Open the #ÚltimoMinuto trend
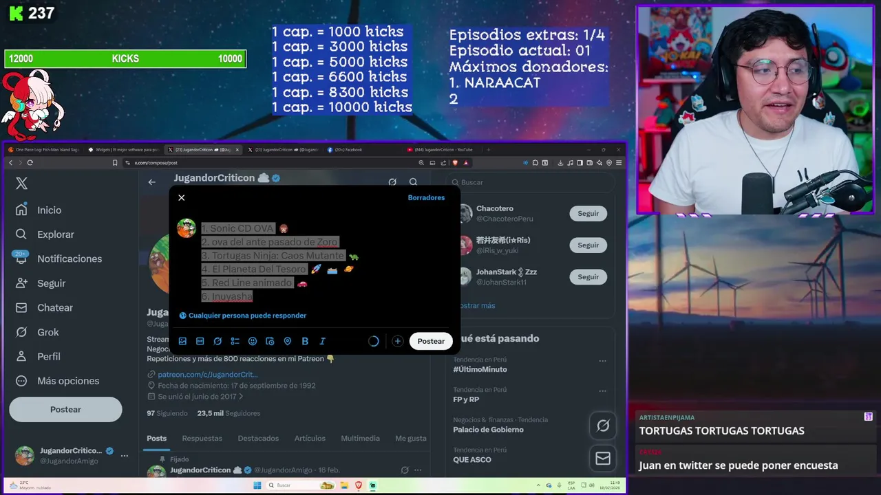881x495 pixels. point(480,369)
